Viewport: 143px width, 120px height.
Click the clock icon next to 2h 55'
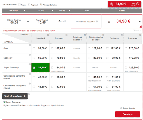pos(59,21)
